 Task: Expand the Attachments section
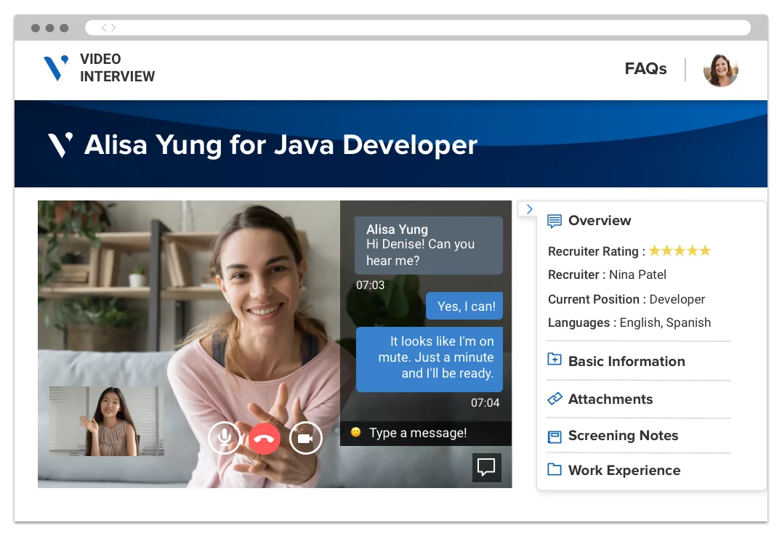(x=610, y=399)
